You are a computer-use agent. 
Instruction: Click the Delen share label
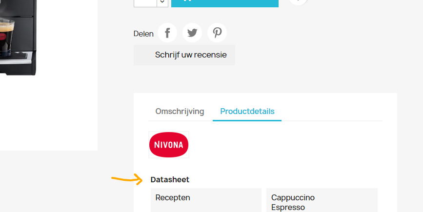[x=143, y=34]
